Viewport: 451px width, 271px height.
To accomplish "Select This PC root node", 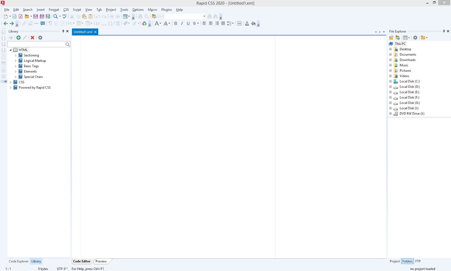I will click(400, 44).
